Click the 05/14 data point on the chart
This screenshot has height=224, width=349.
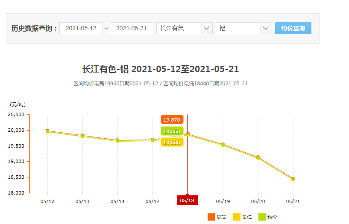click(117, 140)
